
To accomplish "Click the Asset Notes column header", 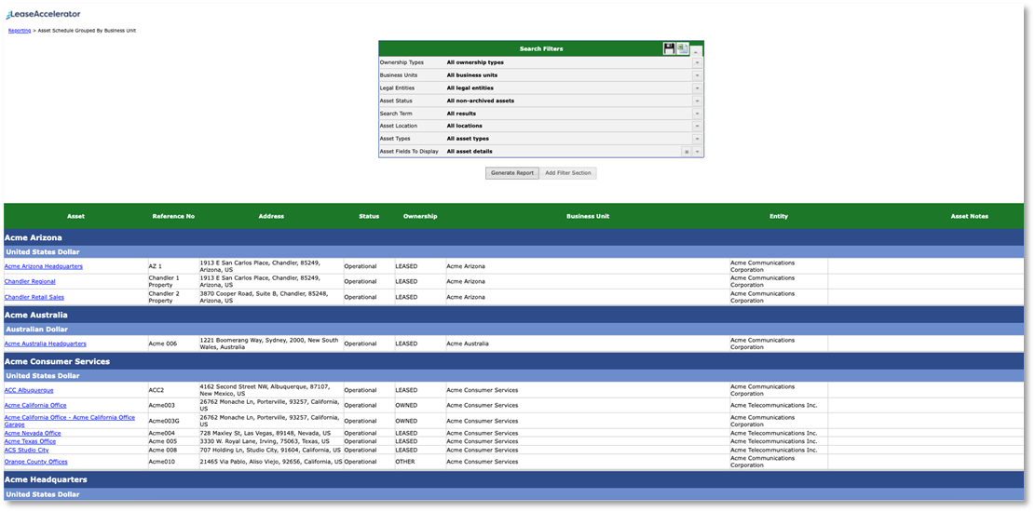I will (x=970, y=216).
